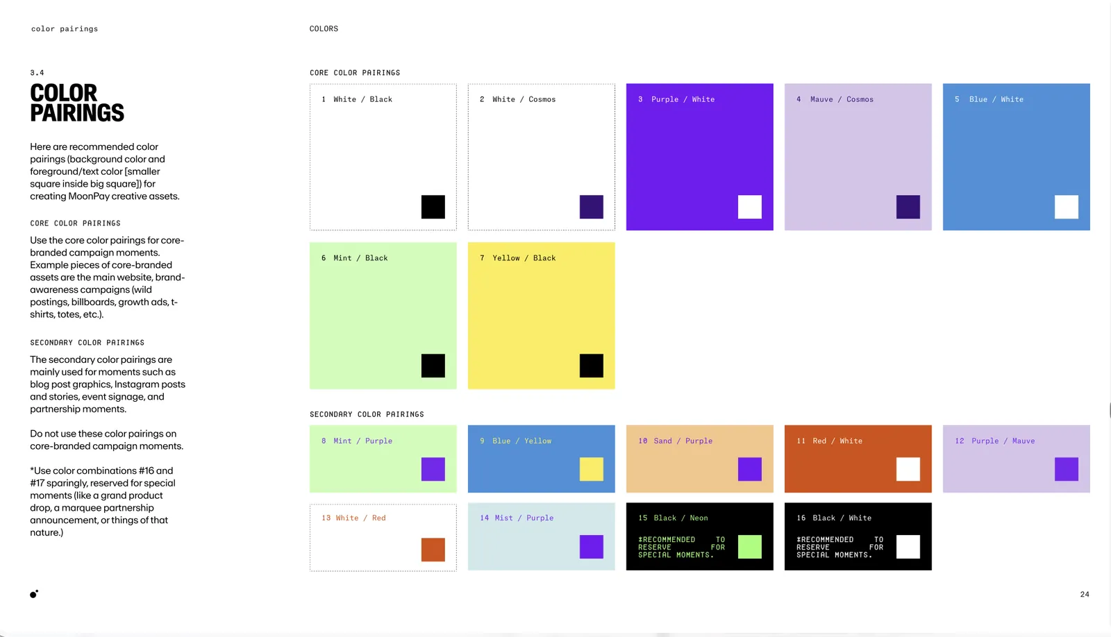The width and height of the screenshot is (1111, 637).
Task: Click the black square in White / Black card
Action: 433,207
